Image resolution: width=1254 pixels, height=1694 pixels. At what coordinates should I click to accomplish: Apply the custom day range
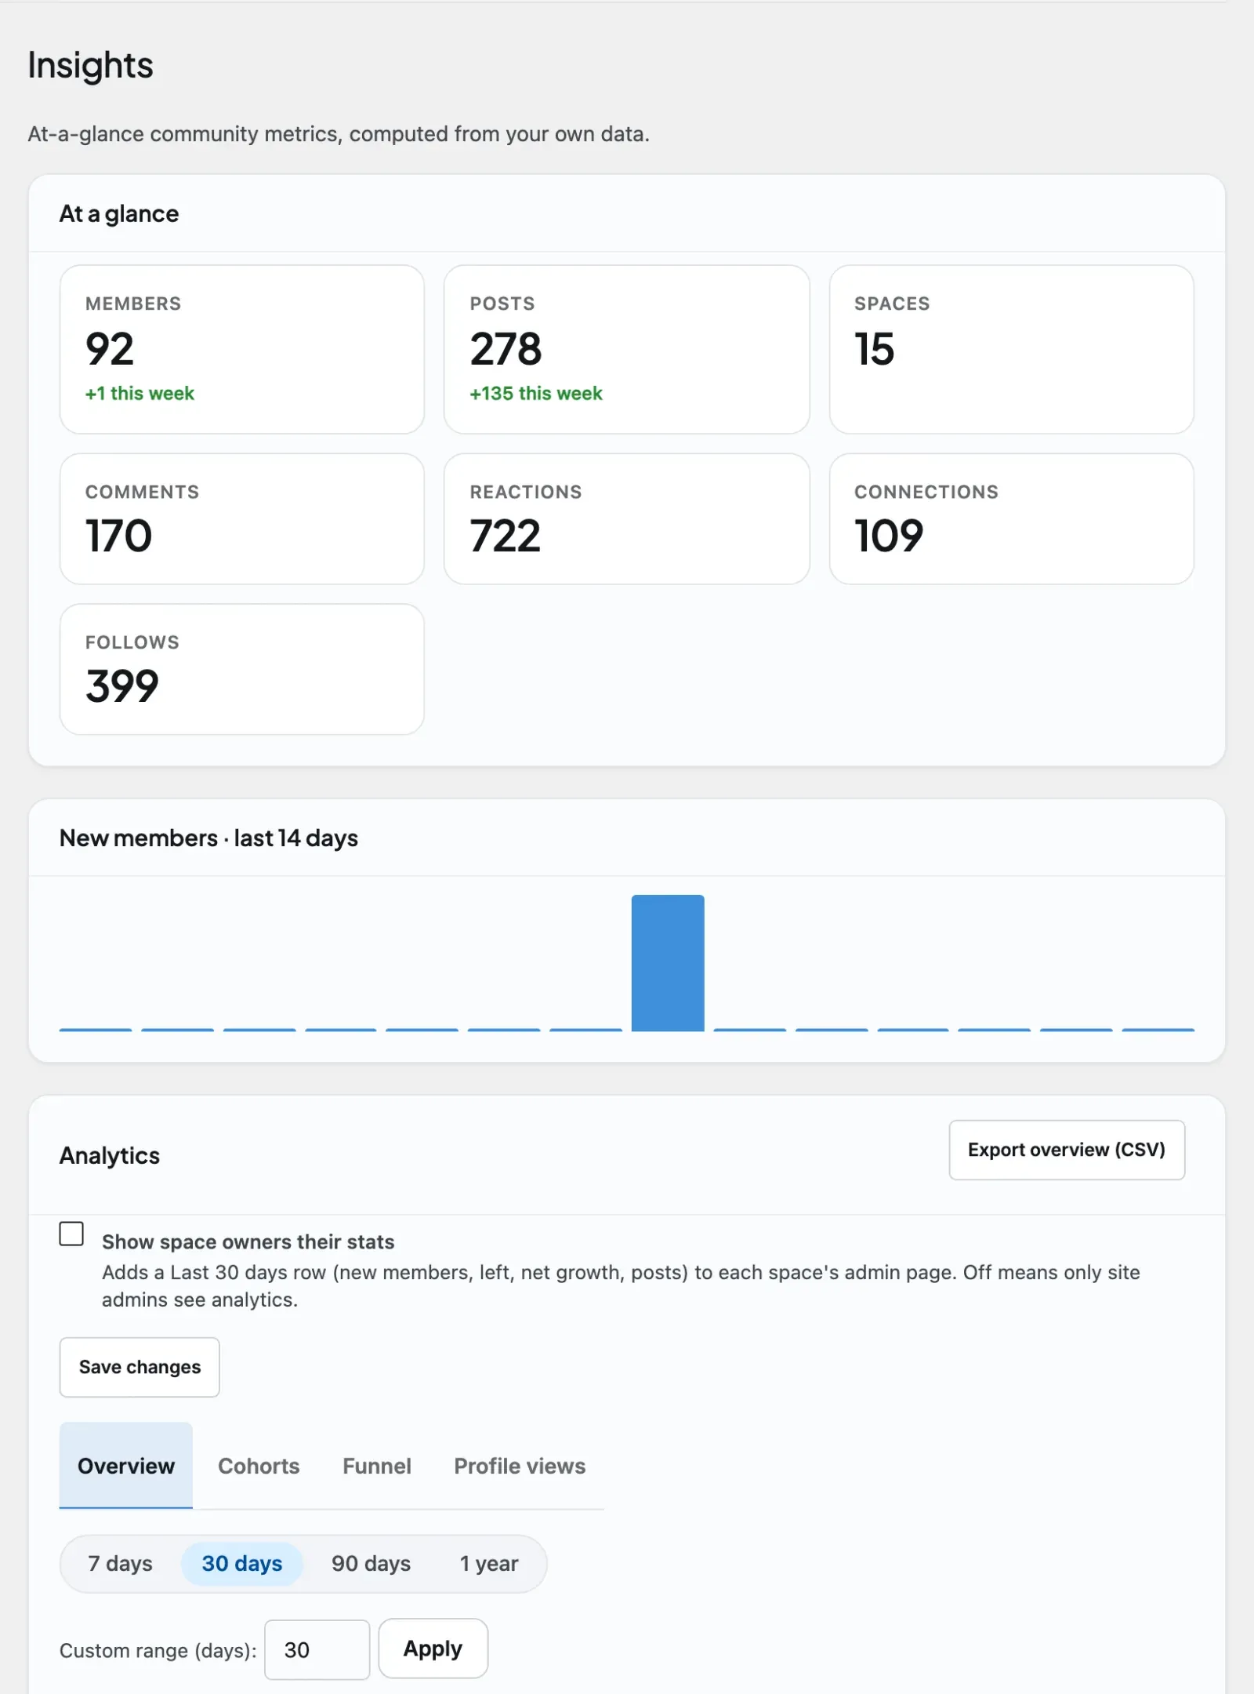[x=433, y=1649]
